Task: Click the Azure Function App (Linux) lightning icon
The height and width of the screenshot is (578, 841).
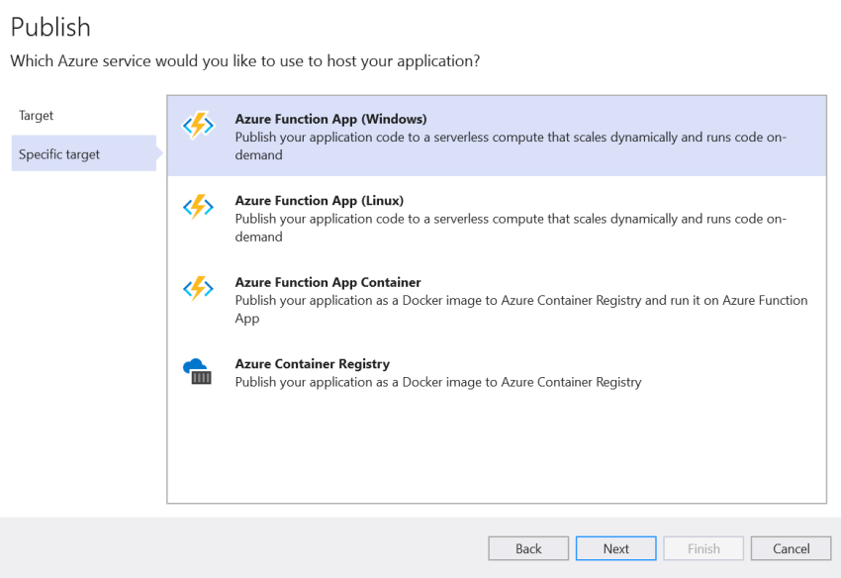Action: [198, 207]
